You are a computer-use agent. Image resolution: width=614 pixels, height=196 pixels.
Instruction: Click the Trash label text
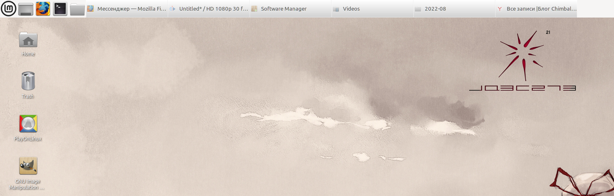tap(28, 96)
